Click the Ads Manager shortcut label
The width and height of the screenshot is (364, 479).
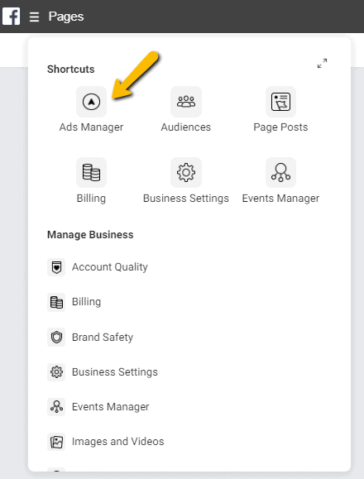pos(91,127)
